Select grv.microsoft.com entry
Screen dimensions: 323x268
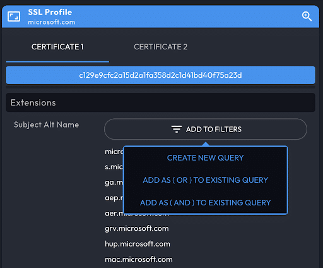point(137,229)
